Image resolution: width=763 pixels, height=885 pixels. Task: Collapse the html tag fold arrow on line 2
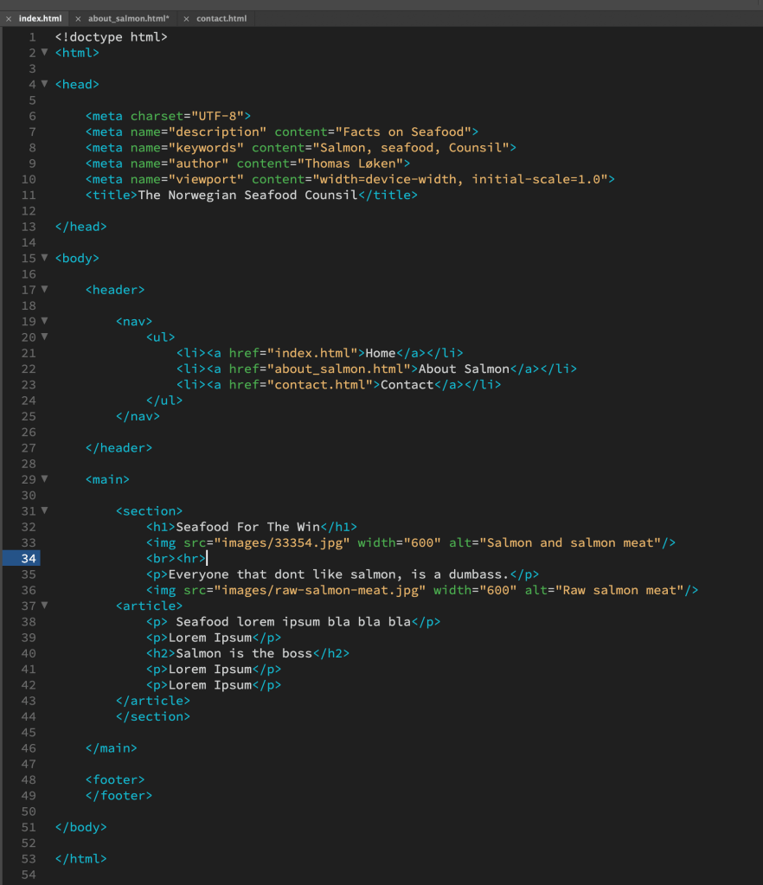coord(44,53)
